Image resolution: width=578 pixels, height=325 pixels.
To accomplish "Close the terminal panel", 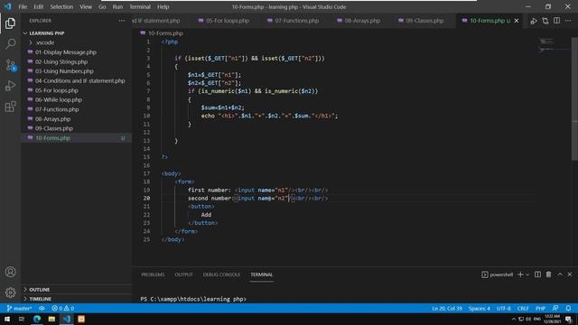I will (x=570, y=274).
